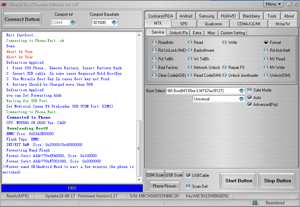Click the Connect Button
Screen dimensions: 300x207
[22, 19]
